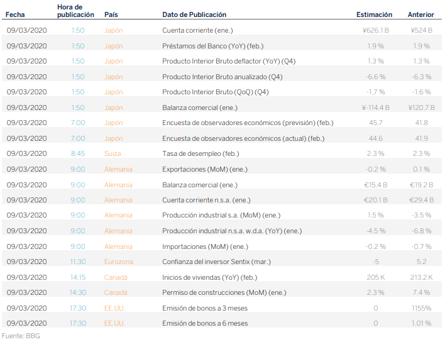This screenshot has height=342, width=445.
Task: Click the Estimación column header
Action: [374, 14]
